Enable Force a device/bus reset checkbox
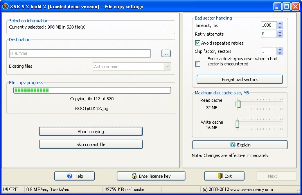The height and width of the screenshot is (195, 302). (198, 64)
